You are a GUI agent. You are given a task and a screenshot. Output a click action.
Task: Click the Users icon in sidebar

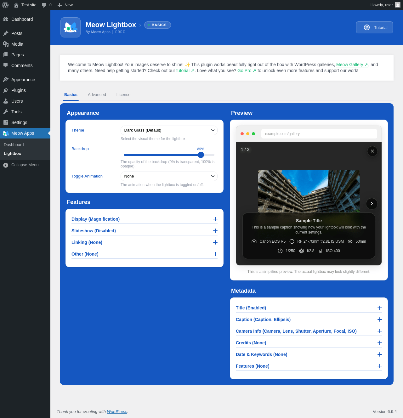point(6,101)
